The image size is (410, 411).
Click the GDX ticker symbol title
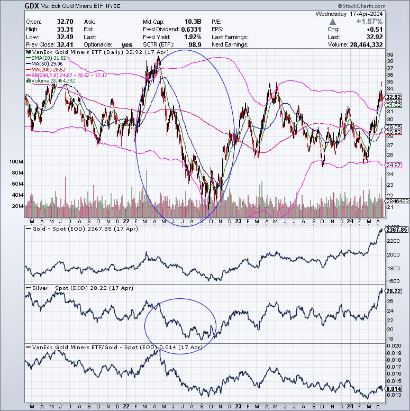click(32, 6)
